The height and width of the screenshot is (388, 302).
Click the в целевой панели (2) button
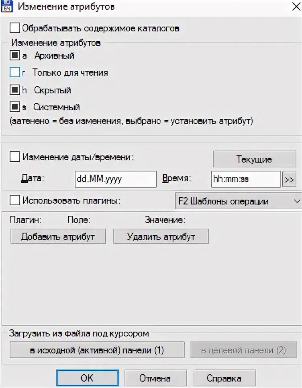(243, 350)
